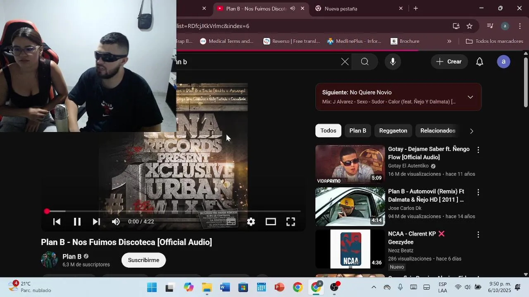Launch PowerPoint from taskbar
This screenshot has width=529, height=297.
[x=279, y=288]
